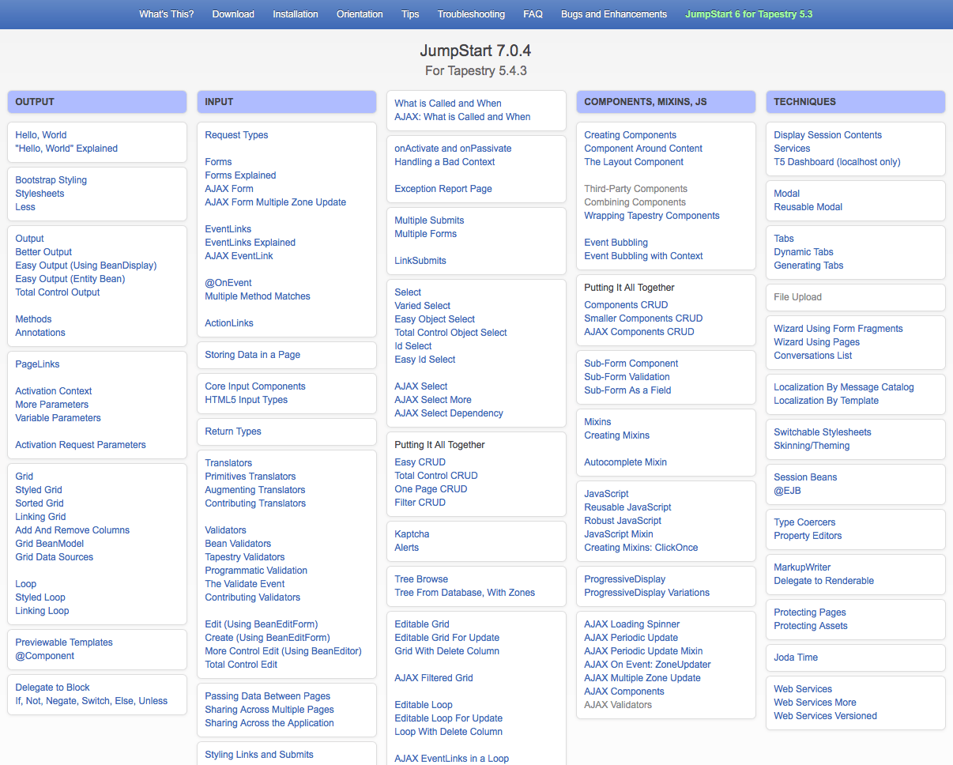Open AJAX: What is Called and When
This screenshot has height=765, width=953.
[462, 117]
